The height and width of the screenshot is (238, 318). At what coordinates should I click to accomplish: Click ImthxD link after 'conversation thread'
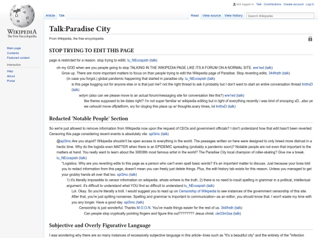click(x=307, y=85)
